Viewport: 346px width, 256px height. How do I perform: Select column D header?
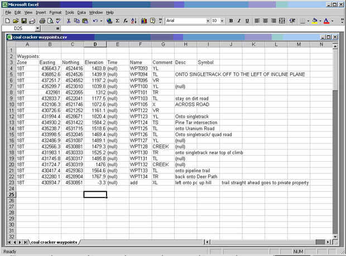[x=95, y=44]
